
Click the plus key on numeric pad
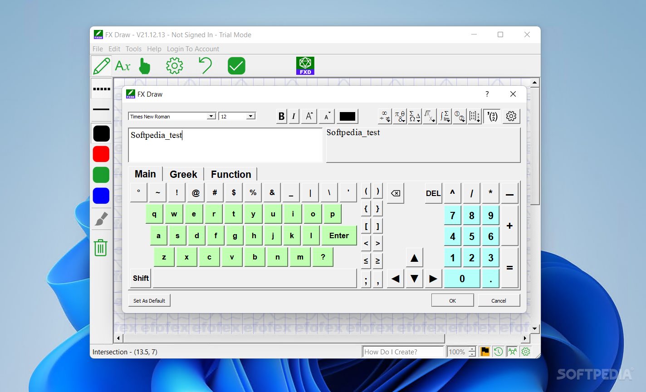[x=509, y=225]
